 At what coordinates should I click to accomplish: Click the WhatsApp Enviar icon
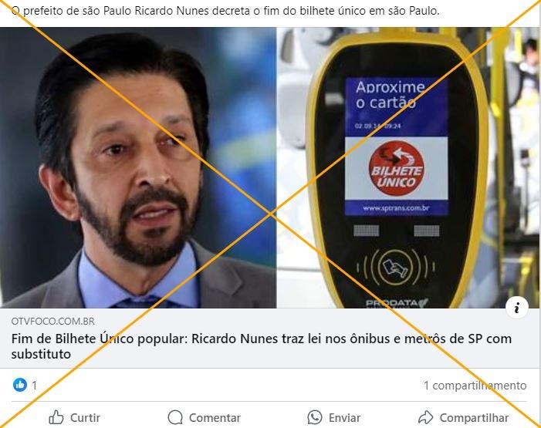click(315, 417)
